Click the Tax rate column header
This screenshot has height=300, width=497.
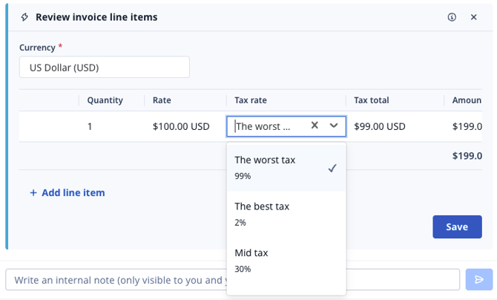[251, 100]
